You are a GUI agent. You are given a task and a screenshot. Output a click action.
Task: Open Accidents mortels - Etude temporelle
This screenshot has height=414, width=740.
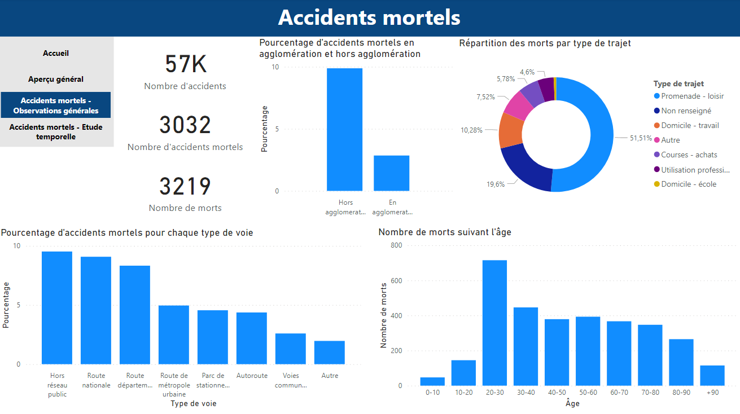pos(56,131)
